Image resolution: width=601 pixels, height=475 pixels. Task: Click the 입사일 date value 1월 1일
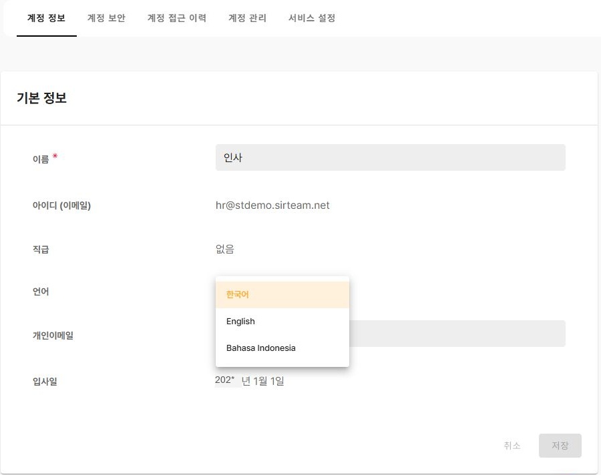coord(268,381)
